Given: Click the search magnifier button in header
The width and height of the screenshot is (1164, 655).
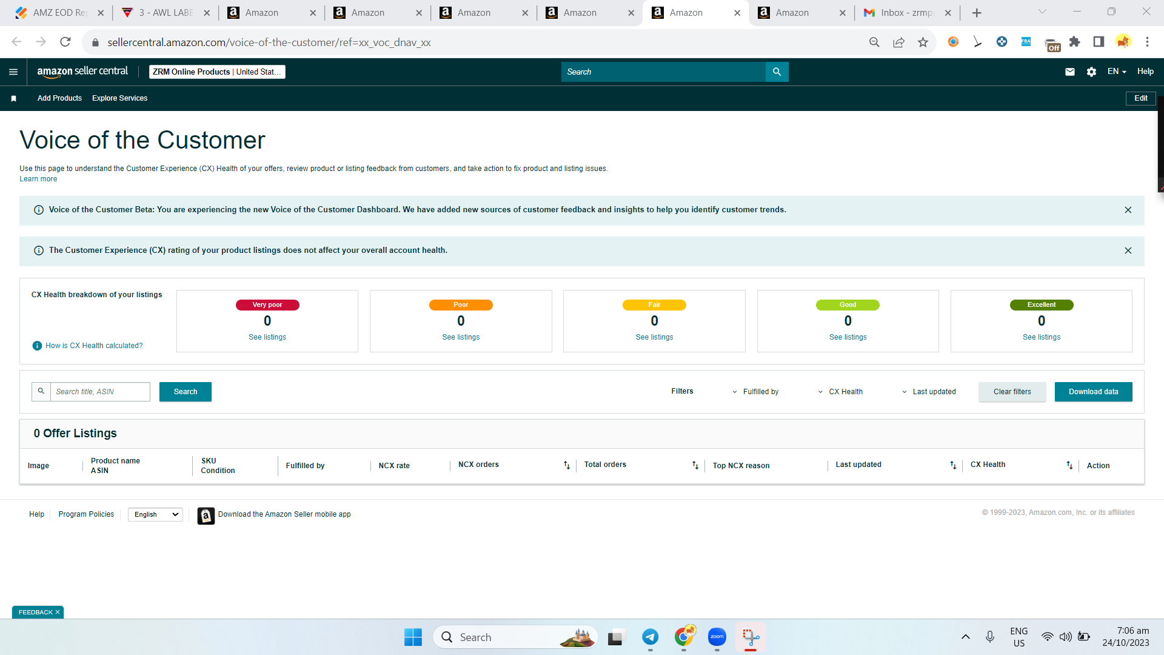Looking at the screenshot, I should (777, 72).
